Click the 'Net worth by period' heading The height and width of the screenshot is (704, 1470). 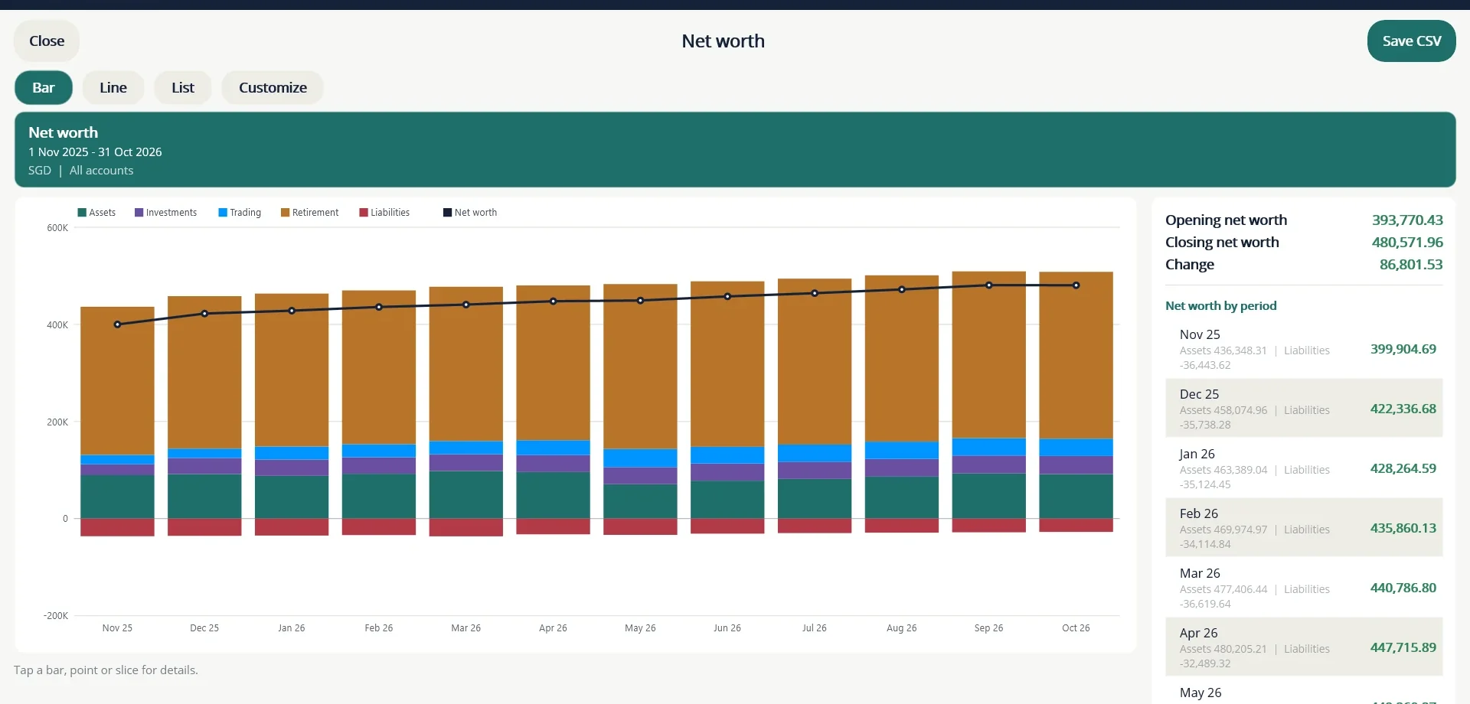pos(1221,306)
